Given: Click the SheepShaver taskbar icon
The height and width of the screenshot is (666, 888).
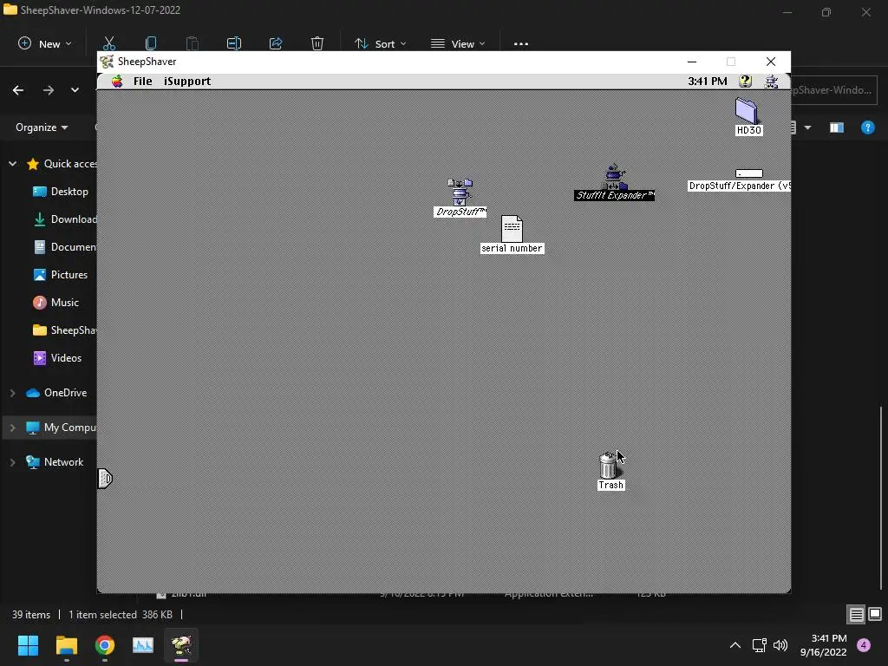Looking at the screenshot, I should (181, 645).
